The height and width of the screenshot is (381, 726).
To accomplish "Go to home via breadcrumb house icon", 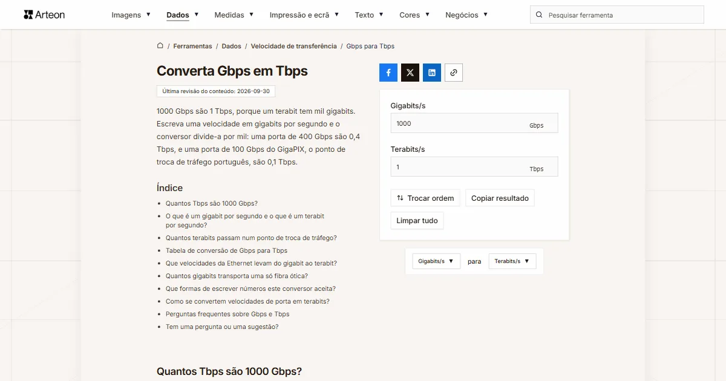I will (x=160, y=46).
